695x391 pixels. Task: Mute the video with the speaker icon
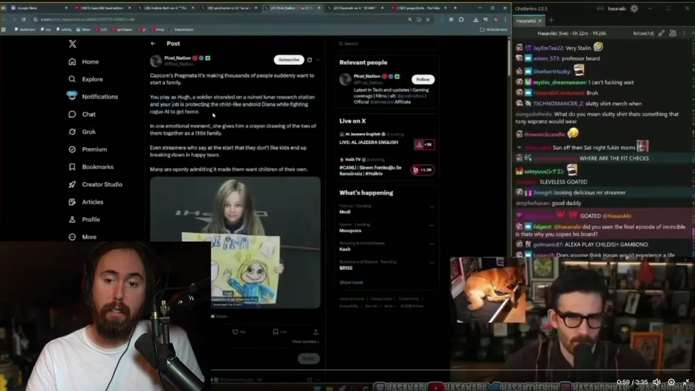656,382
